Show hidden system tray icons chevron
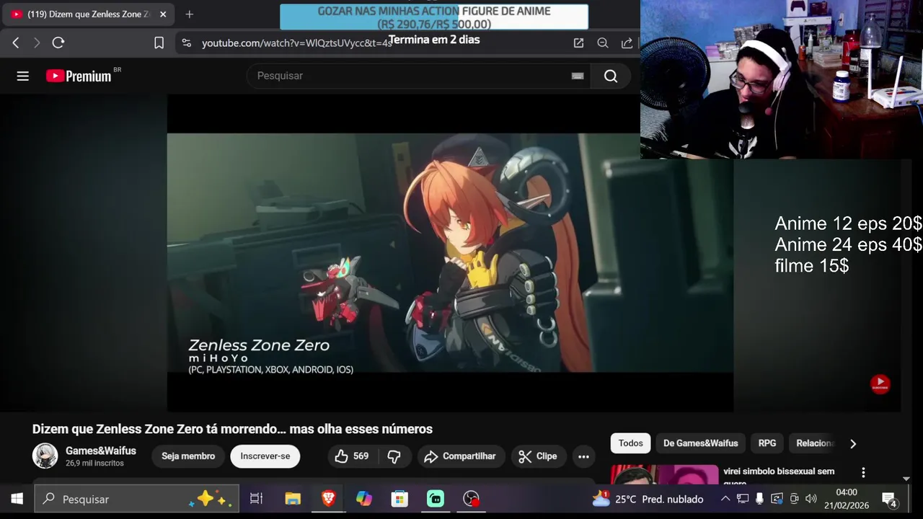Viewport: 923px width, 519px height. coord(725,499)
